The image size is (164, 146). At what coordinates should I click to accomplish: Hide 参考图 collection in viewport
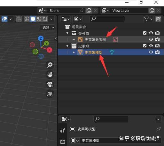[151, 33]
